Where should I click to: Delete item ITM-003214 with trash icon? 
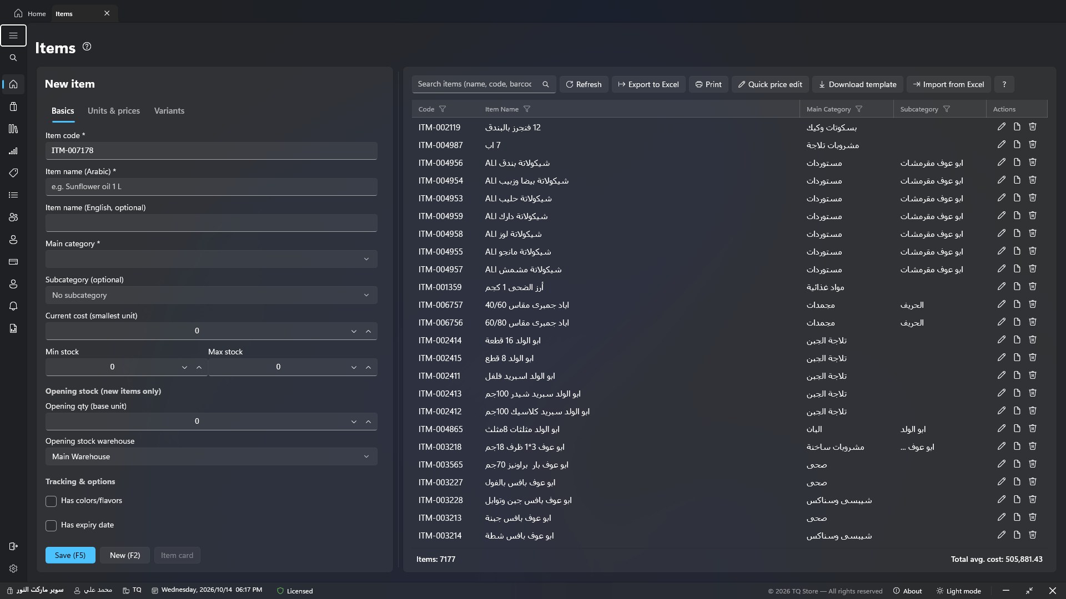pyautogui.click(x=1032, y=535)
